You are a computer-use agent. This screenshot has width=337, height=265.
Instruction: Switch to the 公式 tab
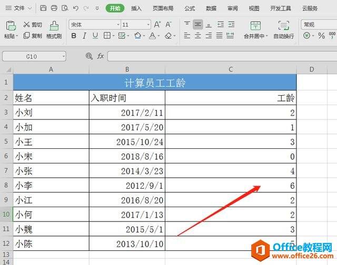(x=190, y=8)
